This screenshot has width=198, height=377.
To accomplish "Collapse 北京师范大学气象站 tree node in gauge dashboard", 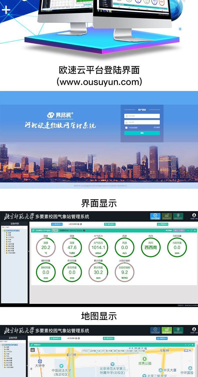I will pyautogui.click(x=3, y=231).
